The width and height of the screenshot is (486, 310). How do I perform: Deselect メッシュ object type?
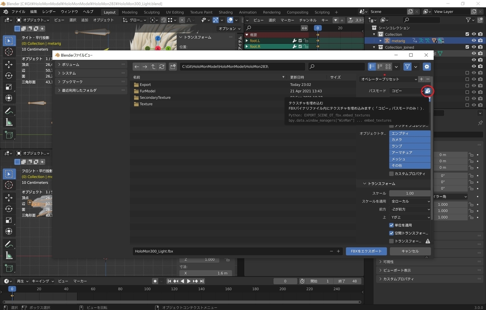[409, 159]
